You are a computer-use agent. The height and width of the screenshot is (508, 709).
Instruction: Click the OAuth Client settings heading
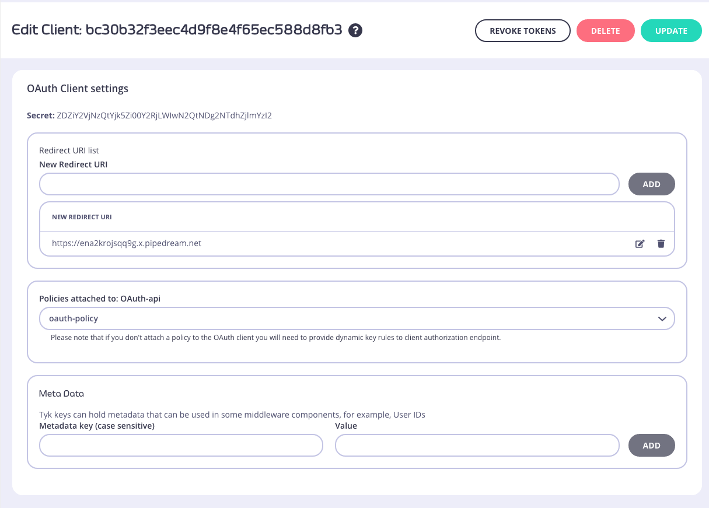click(x=78, y=89)
